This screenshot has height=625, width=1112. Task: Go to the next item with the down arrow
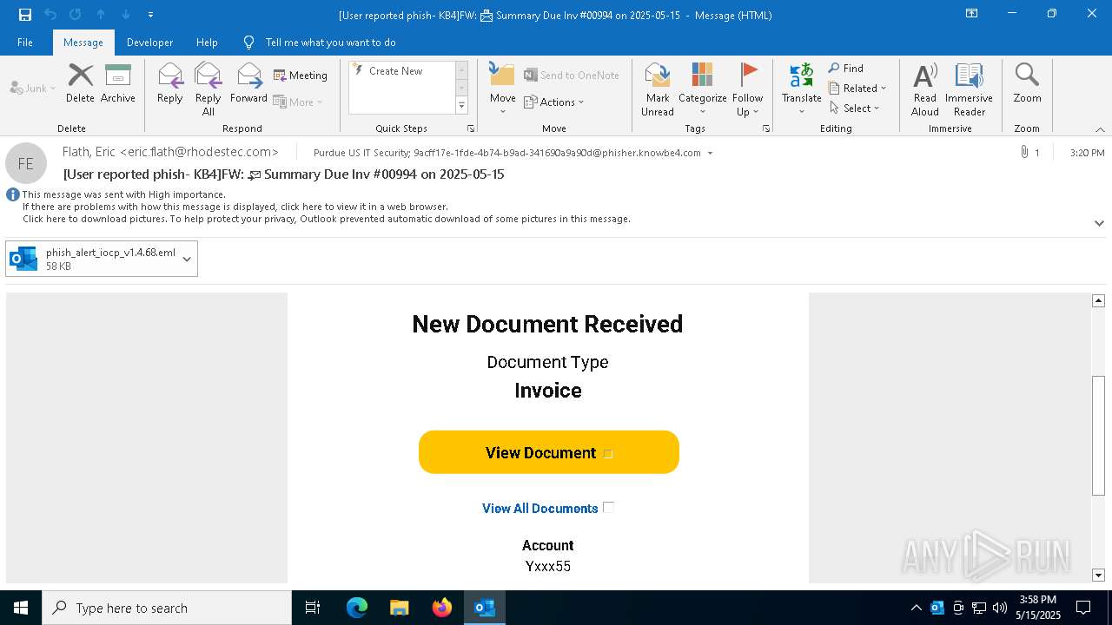pos(126,15)
